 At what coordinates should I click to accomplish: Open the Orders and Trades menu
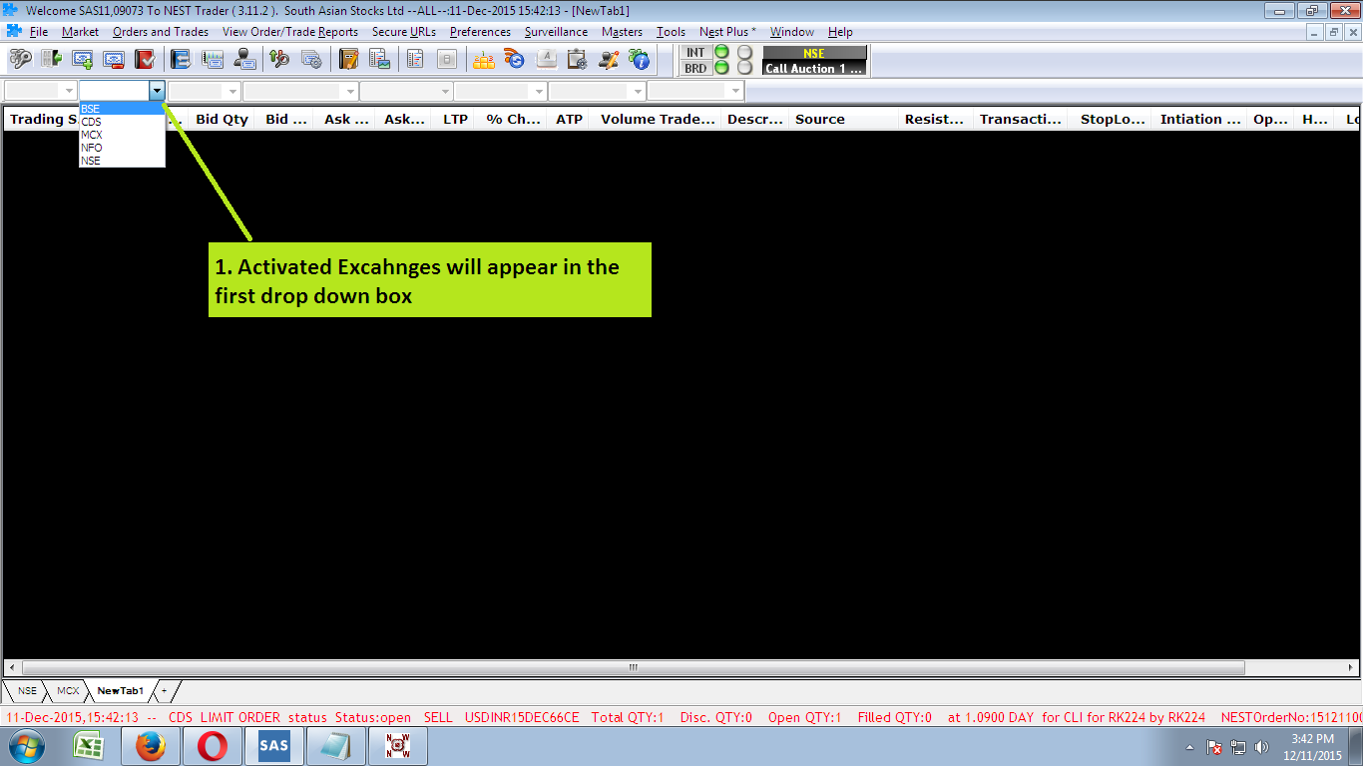pos(161,32)
